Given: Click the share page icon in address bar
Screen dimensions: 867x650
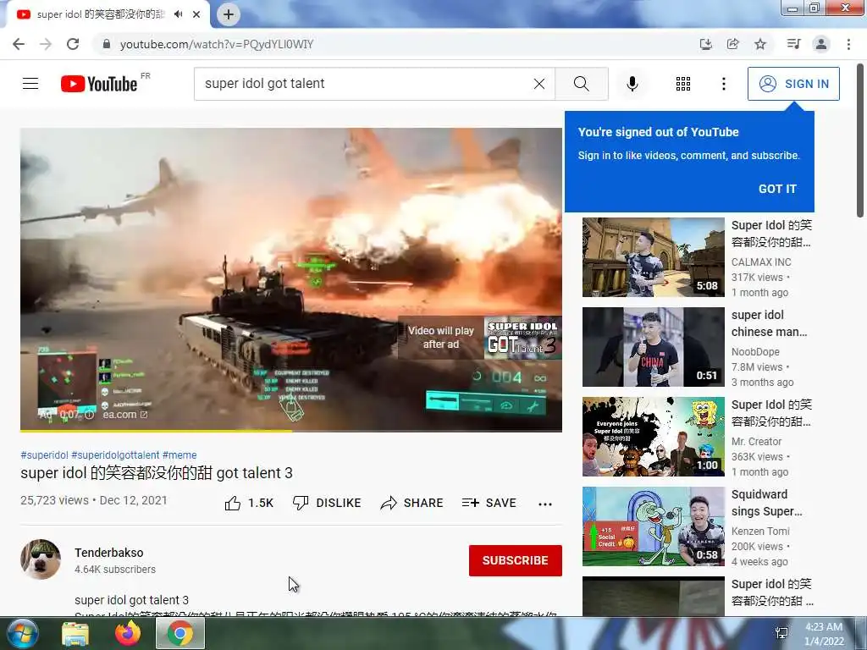Looking at the screenshot, I should click(732, 44).
